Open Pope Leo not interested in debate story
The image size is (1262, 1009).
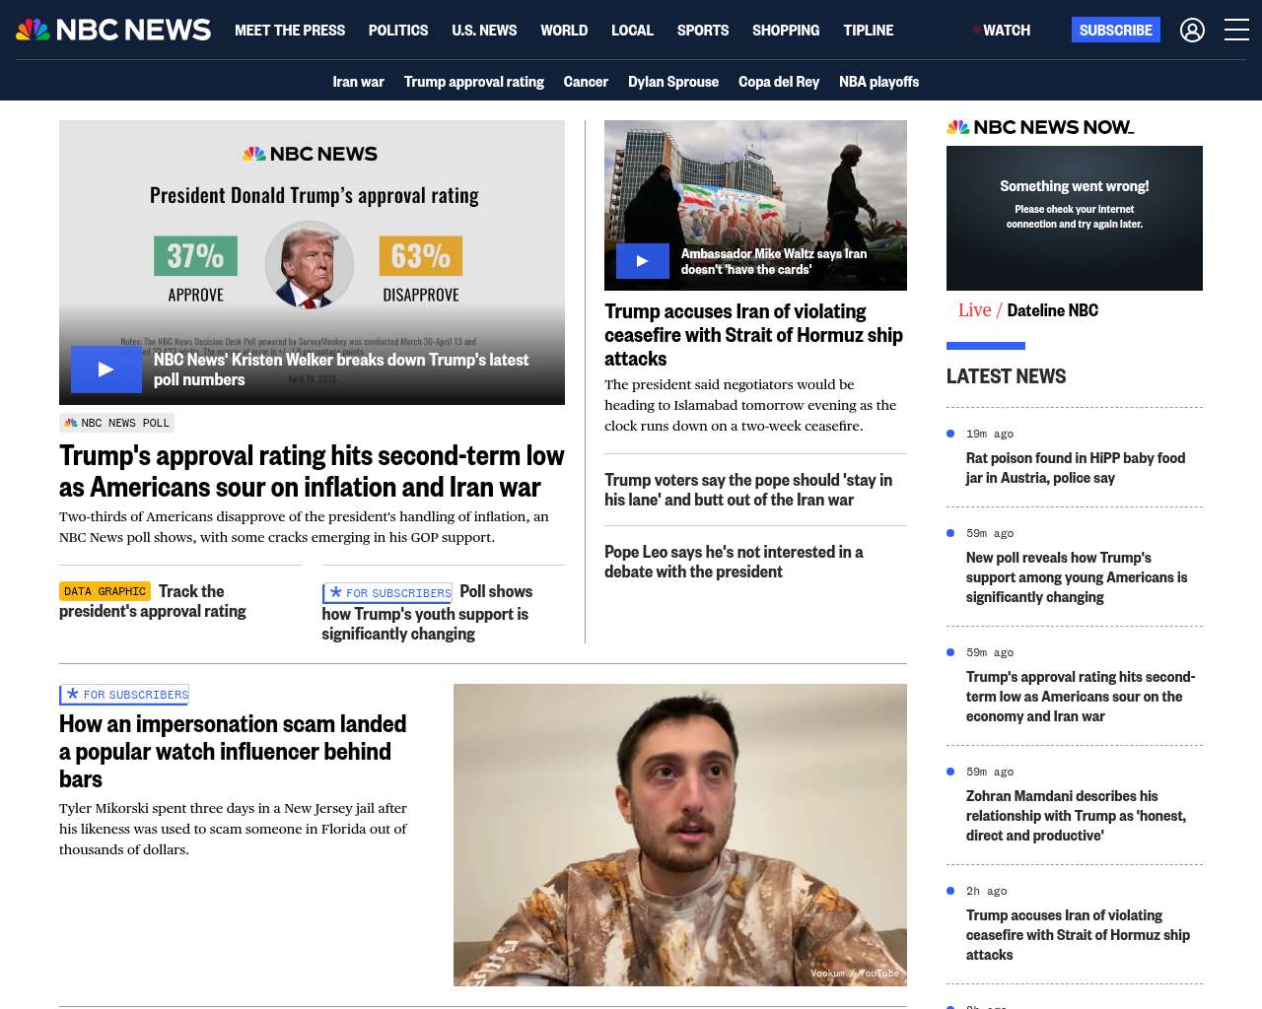coord(734,562)
